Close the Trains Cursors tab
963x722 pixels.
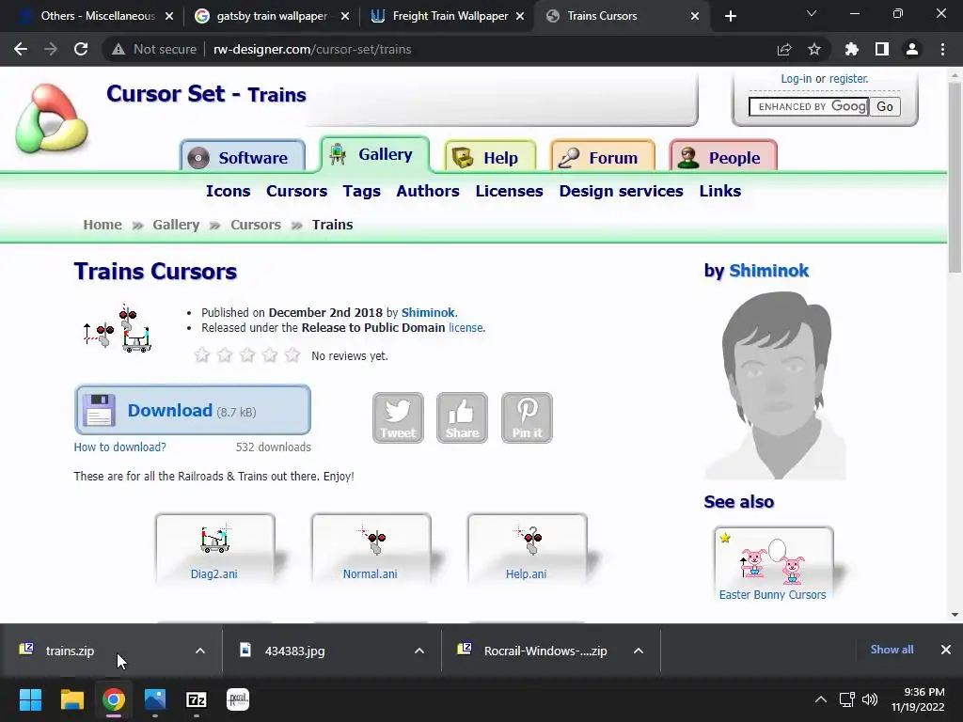pyautogui.click(x=695, y=16)
